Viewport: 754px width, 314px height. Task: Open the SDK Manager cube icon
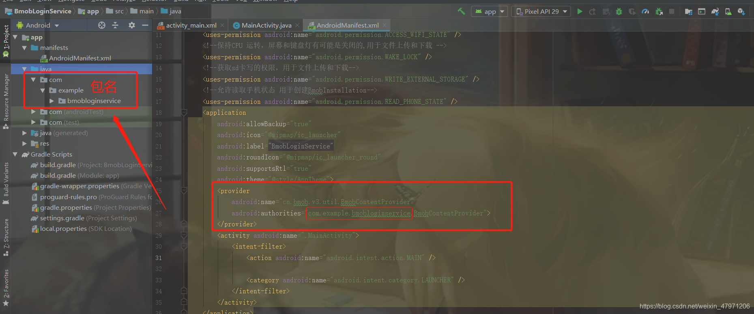click(741, 11)
